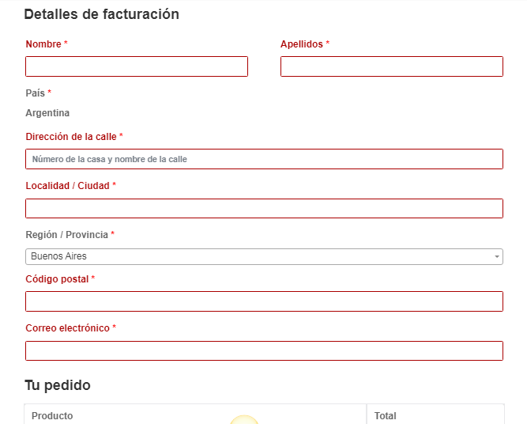The height and width of the screenshot is (424, 527).
Task: Click the Producto column header
Action: point(52,416)
